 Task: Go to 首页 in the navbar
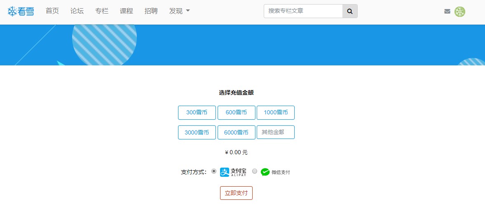coord(52,11)
